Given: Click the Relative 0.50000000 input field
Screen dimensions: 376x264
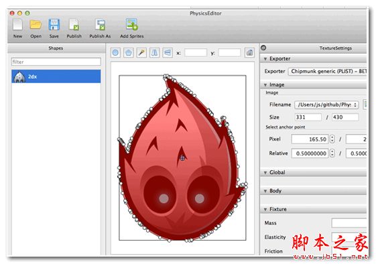Looking at the screenshot, I should coord(310,153).
